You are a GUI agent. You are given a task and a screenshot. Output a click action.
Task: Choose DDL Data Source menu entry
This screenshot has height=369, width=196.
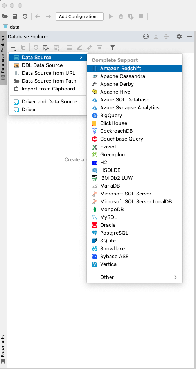[48, 65]
